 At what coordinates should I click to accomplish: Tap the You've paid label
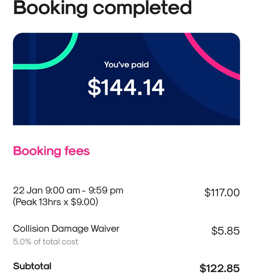tap(126, 65)
